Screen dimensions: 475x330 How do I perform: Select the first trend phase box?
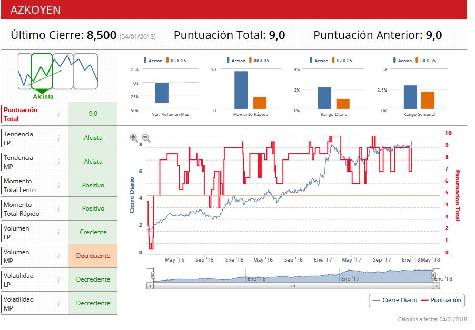coord(25,71)
